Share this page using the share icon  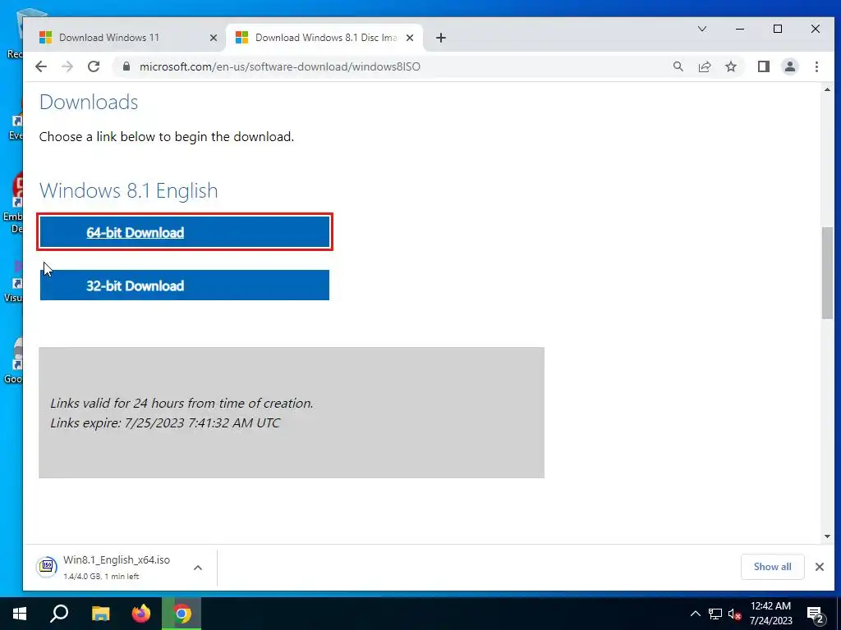pyautogui.click(x=704, y=66)
